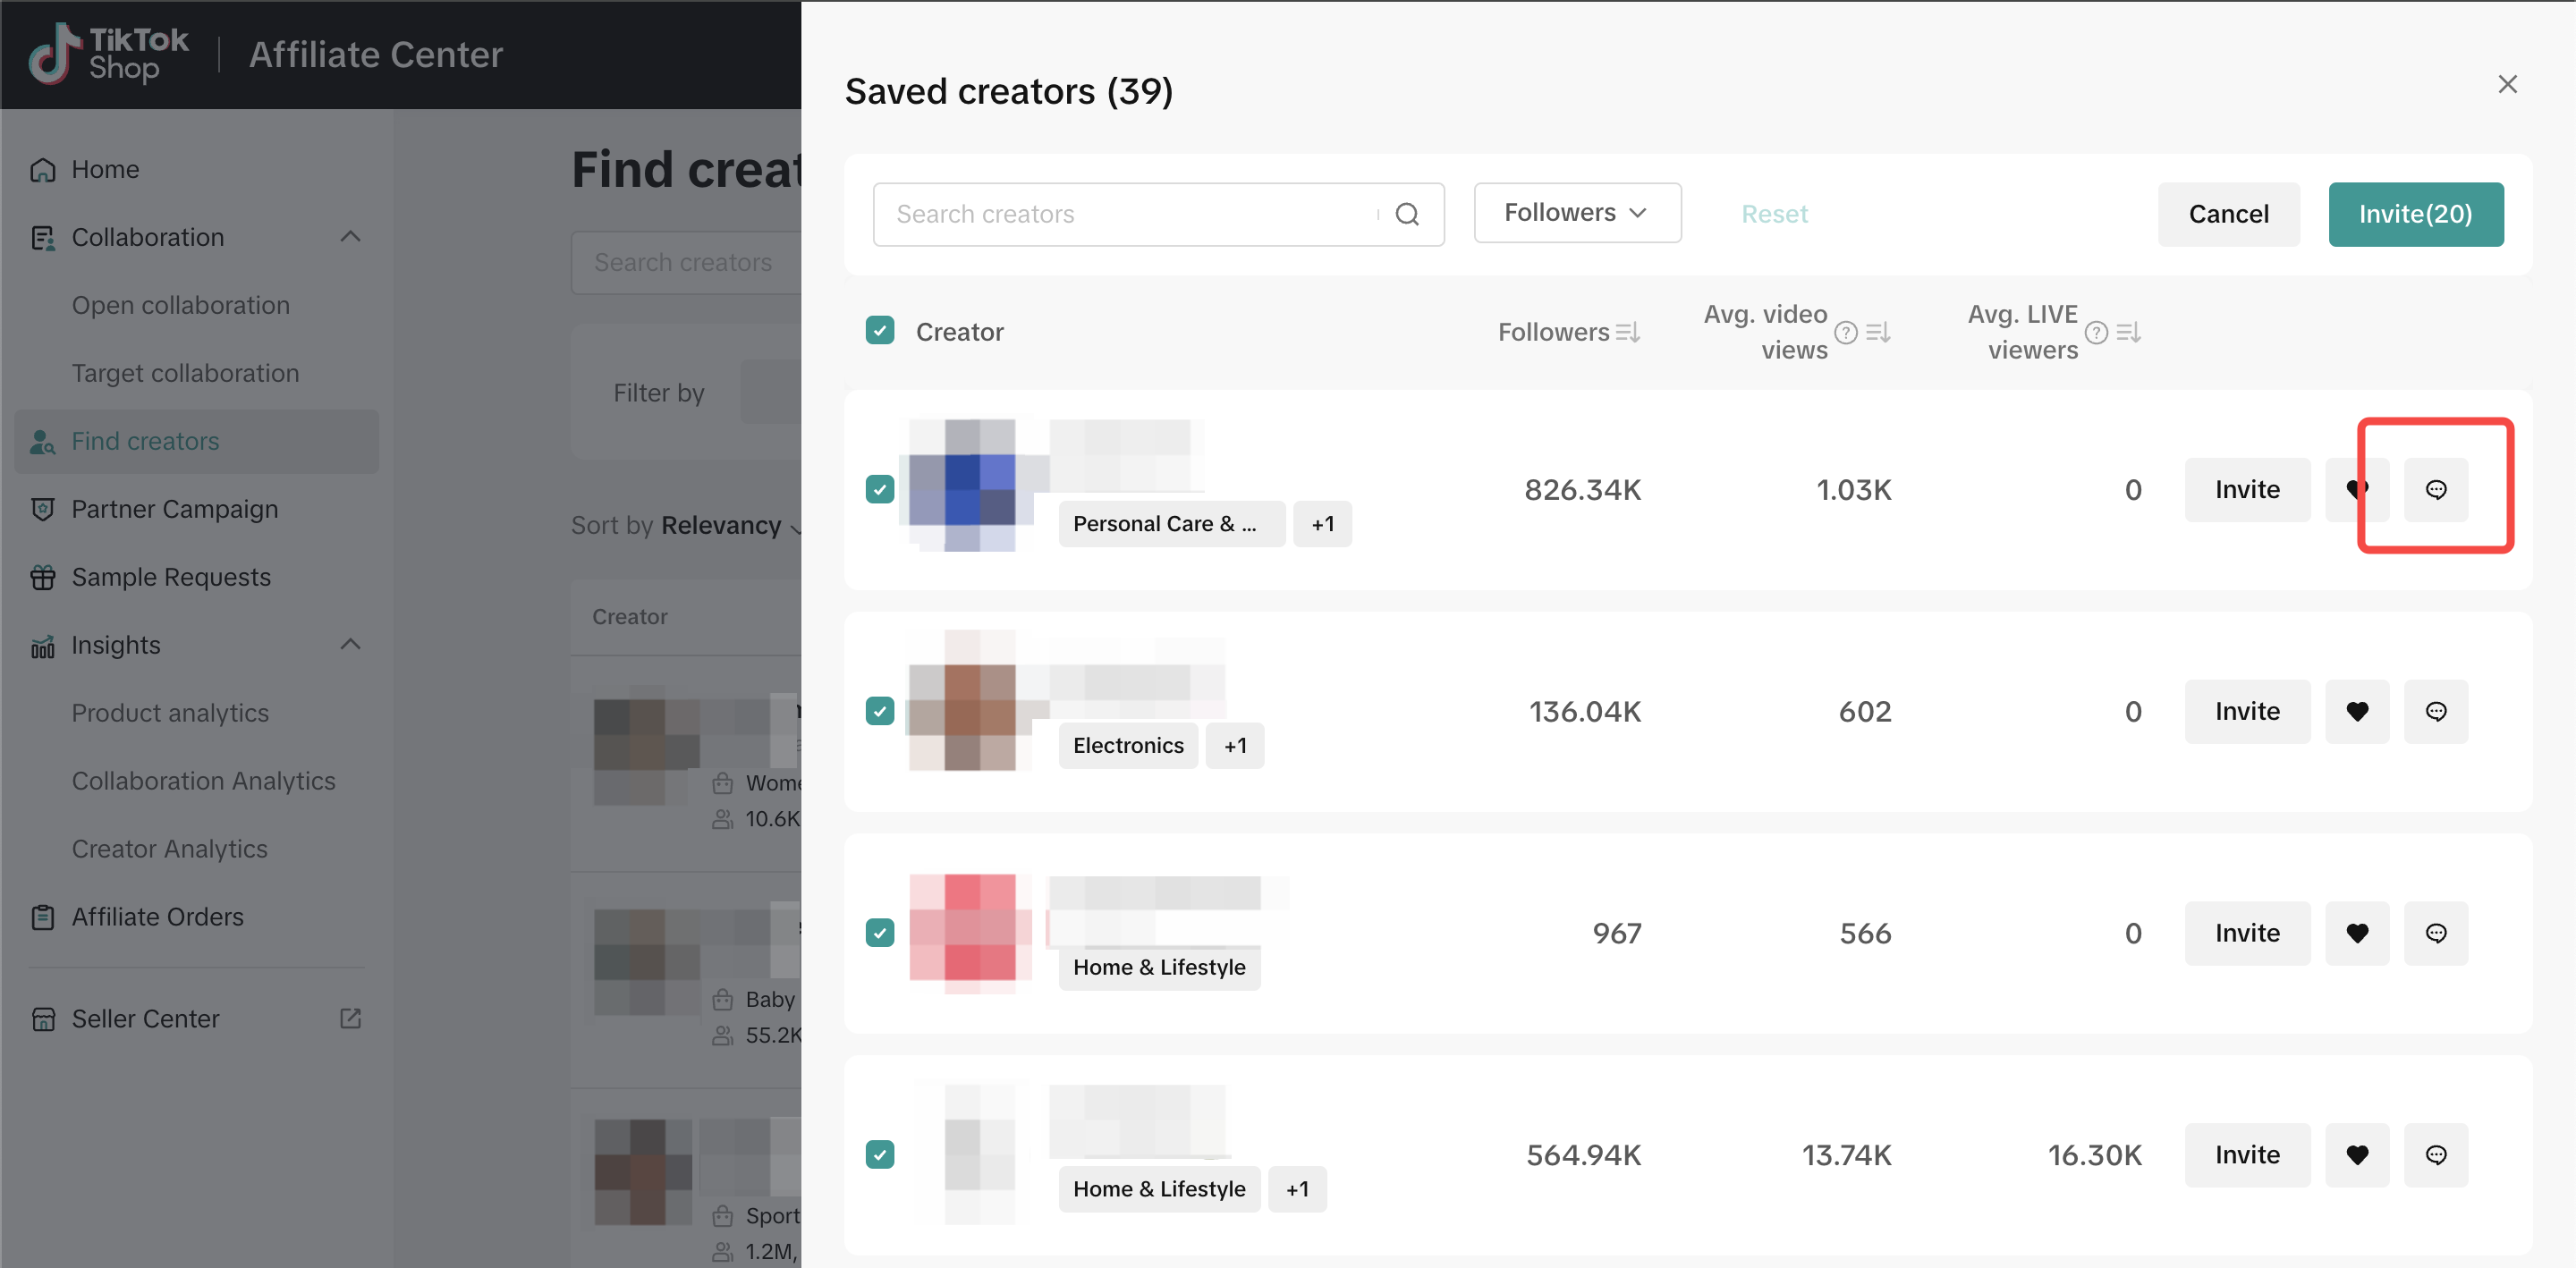Click Avg. video views help icon
This screenshot has height=1268, width=2576.
[1846, 332]
